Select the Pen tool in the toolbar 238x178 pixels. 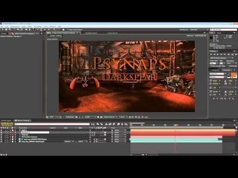[x=30, y=30]
